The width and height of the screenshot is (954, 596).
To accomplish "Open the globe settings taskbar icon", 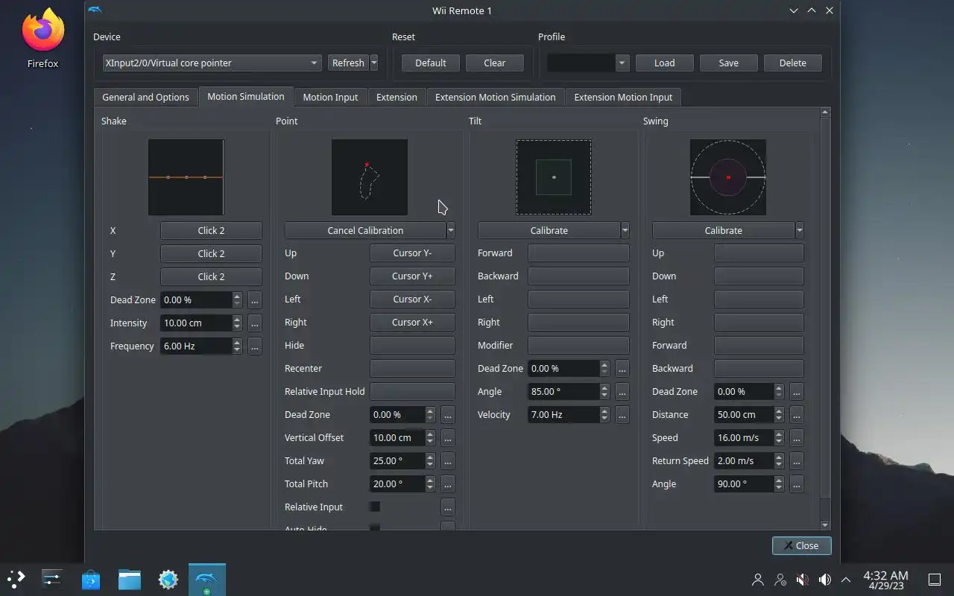I will tap(168, 580).
